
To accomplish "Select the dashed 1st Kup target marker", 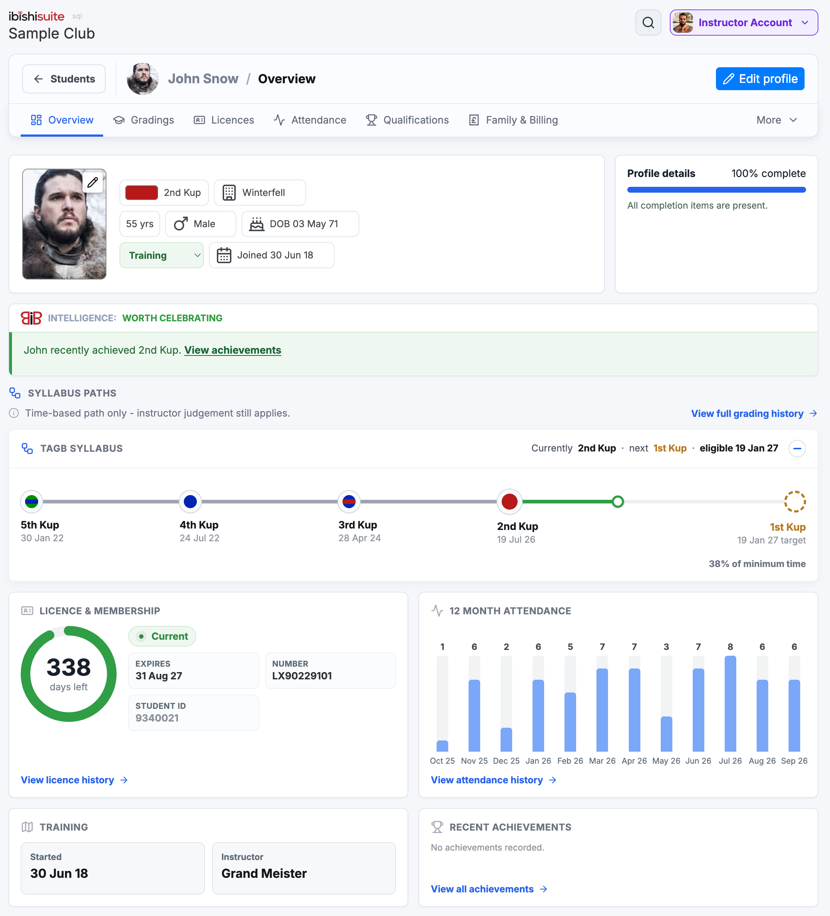I will coord(795,502).
